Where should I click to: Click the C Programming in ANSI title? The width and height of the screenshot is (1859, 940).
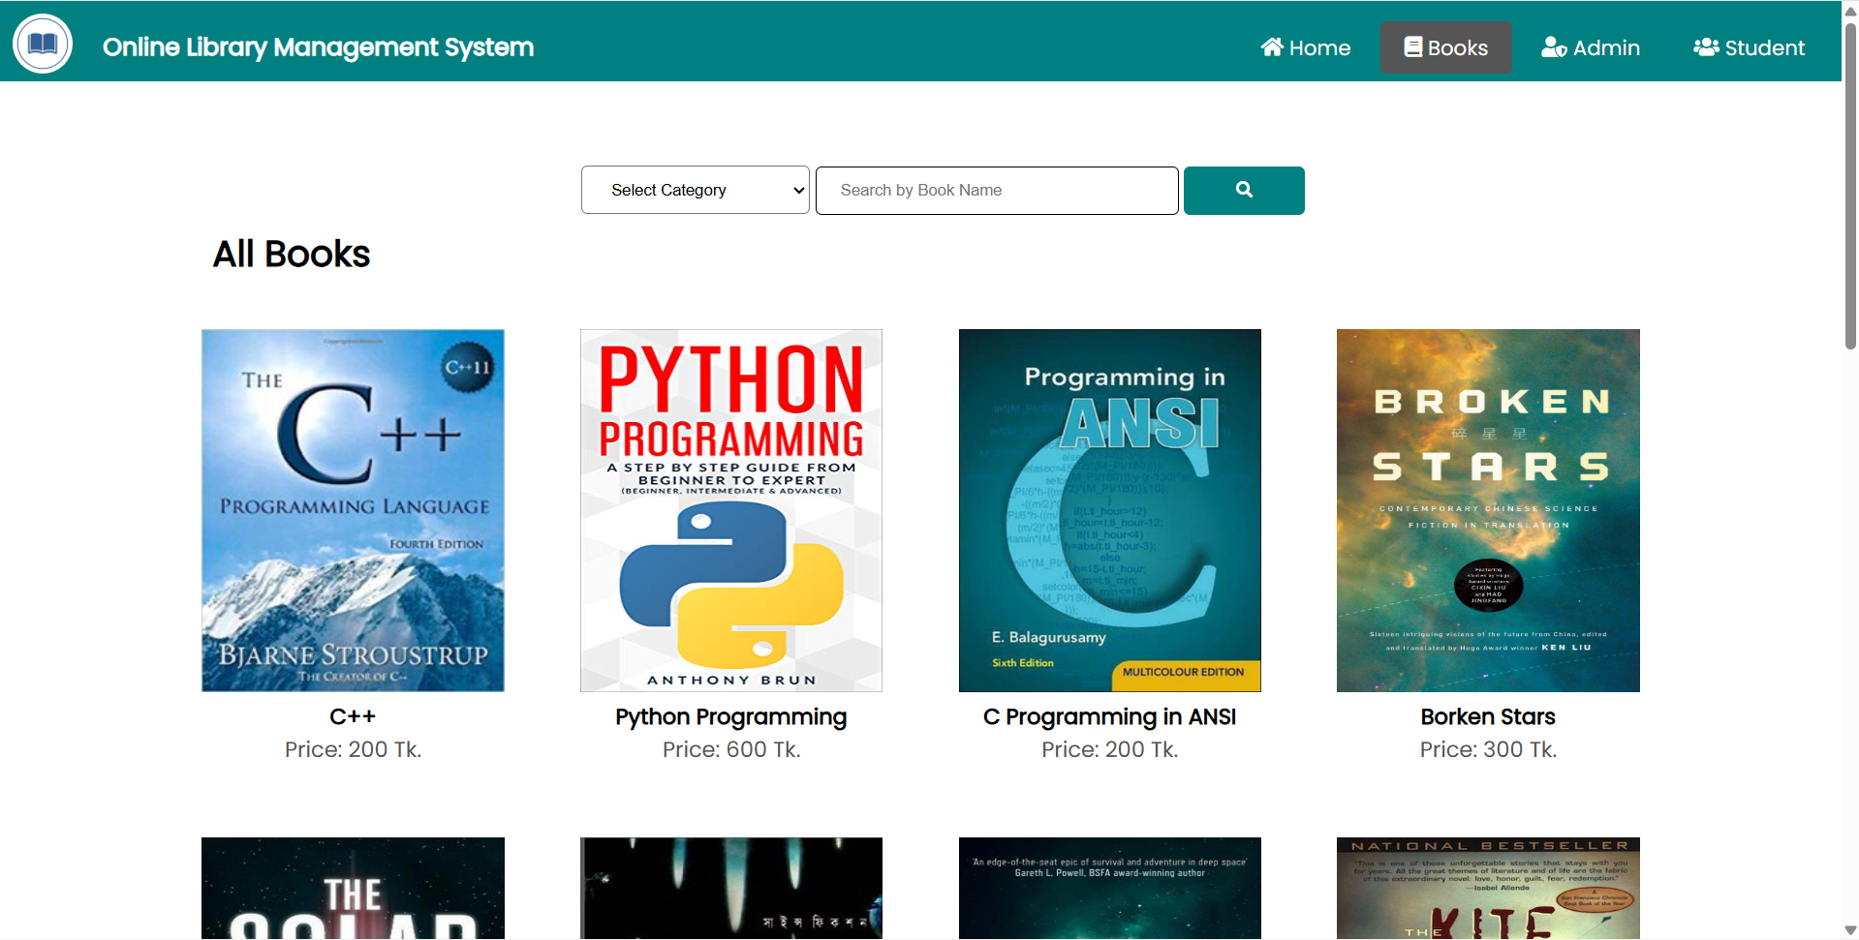coord(1110,717)
